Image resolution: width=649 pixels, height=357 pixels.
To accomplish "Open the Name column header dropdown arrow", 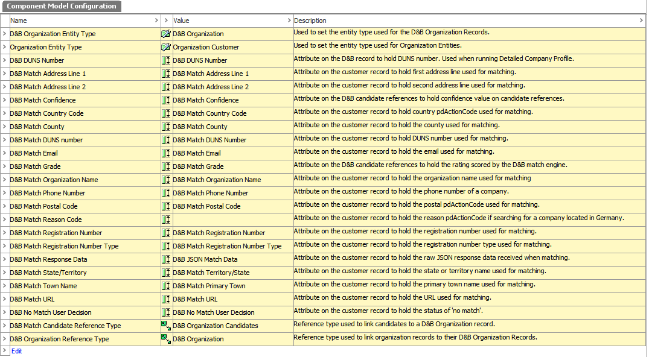I will click(x=157, y=21).
